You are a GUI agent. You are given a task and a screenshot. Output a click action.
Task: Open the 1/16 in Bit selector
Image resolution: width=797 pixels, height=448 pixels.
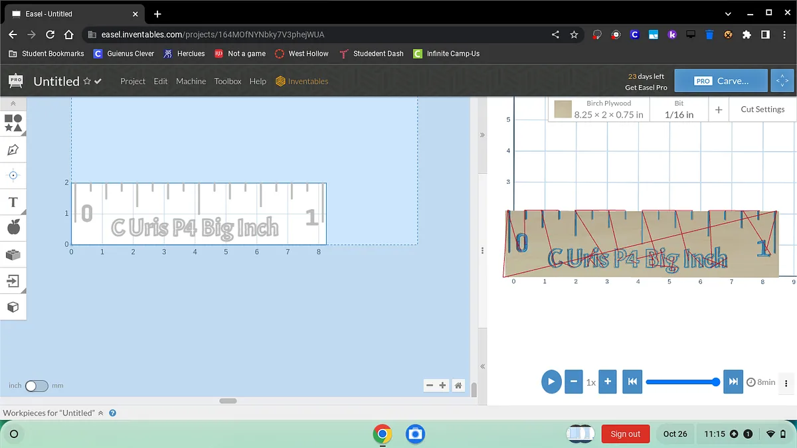[x=678, y=110]
